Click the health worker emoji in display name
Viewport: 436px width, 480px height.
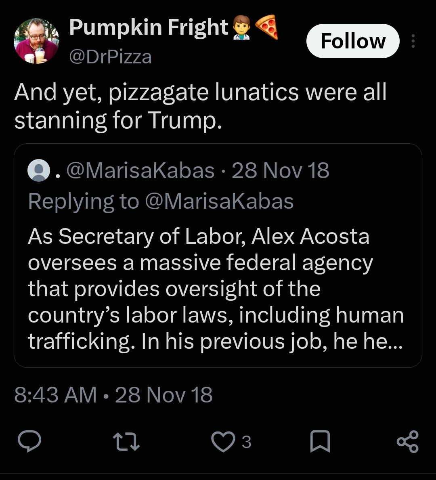coord(241,28)
